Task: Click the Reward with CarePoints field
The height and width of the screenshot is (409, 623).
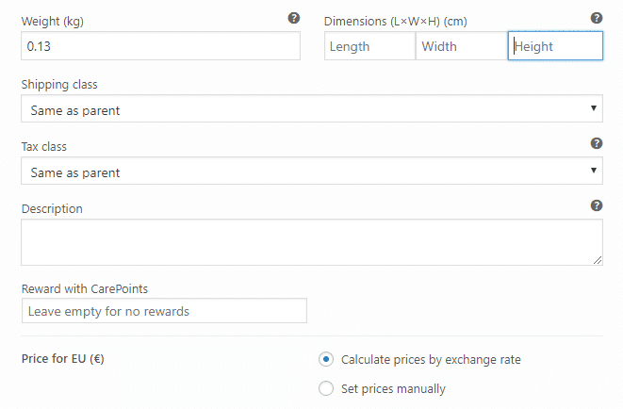Action: click(164, 311)
